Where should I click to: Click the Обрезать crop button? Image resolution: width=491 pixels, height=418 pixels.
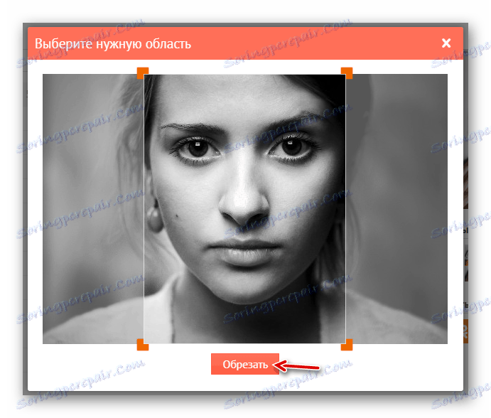tap(245, 364)
